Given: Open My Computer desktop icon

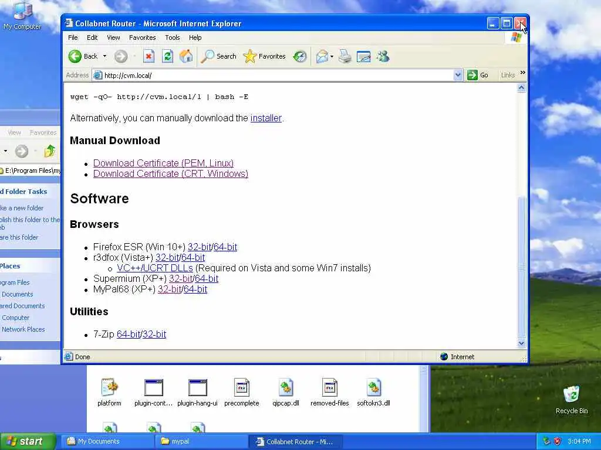Looking at the screenshot, I should tap(22, 15).
